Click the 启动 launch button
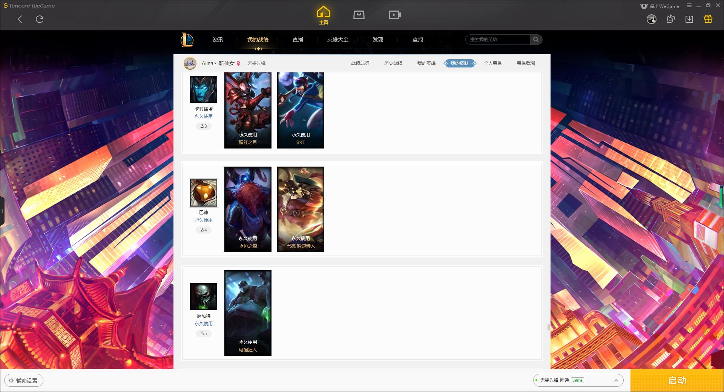 (x=677, y=381)
